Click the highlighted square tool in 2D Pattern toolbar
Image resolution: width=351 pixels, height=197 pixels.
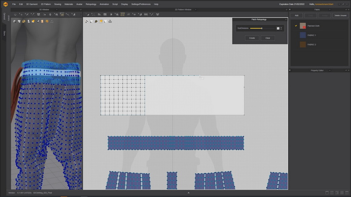[122, 14]
